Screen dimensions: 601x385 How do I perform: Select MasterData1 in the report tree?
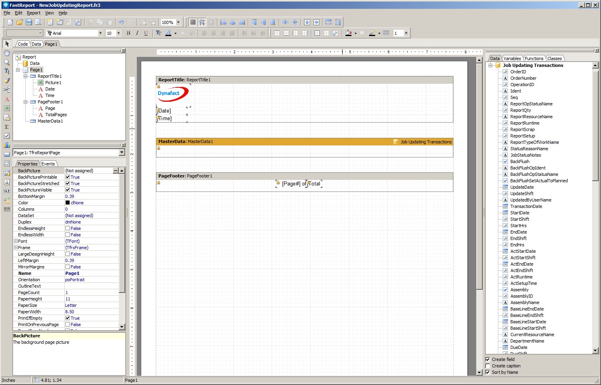click(50, 121)
